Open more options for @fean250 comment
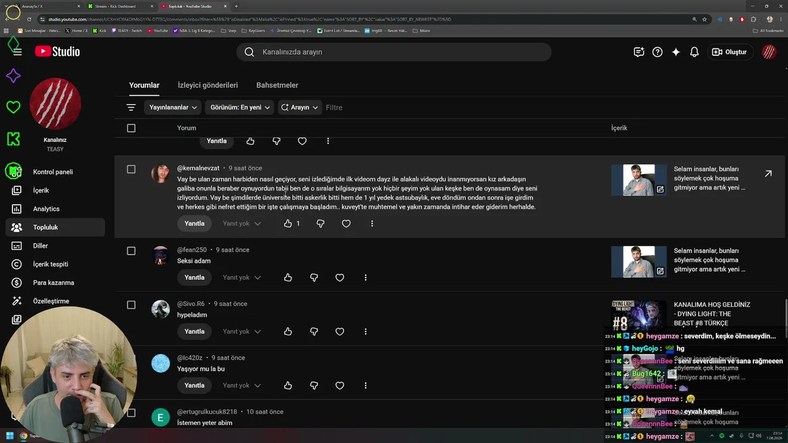Image resolution: width=788 pixels, height=443 pixels. (x=366, y=278)
